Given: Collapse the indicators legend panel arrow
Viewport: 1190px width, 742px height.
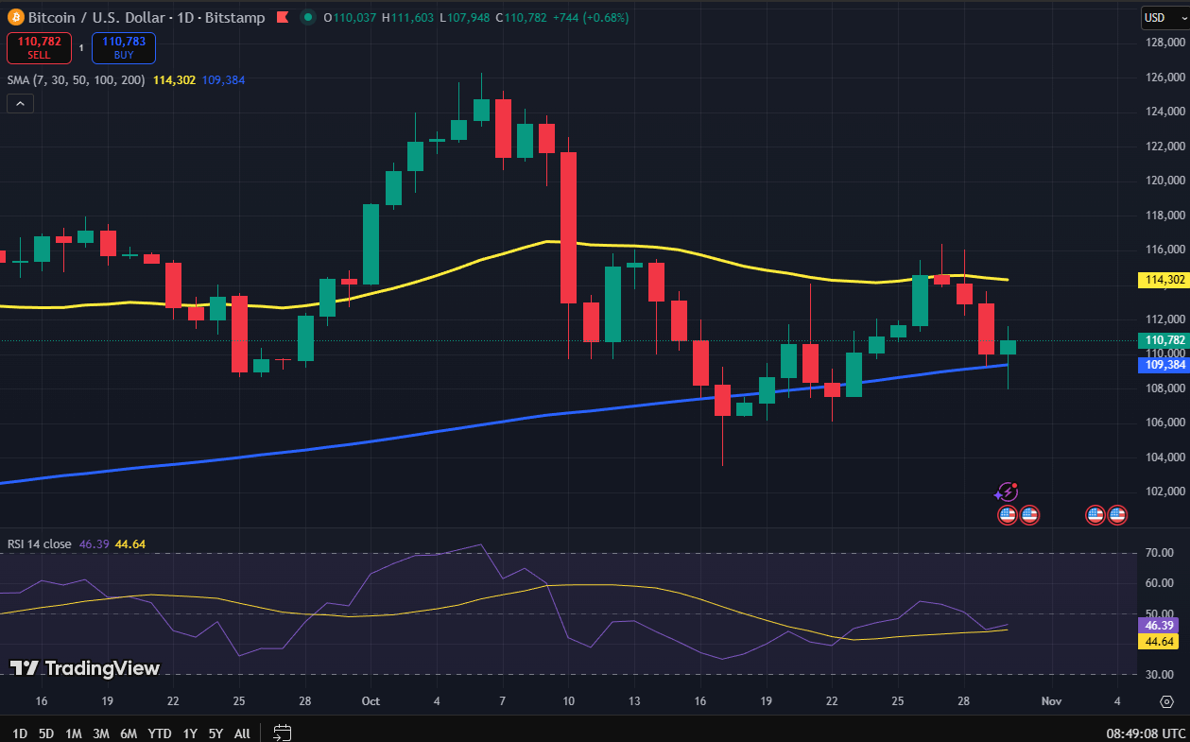Looking at the screenshot, I should pyautogui.click(x=20, y=102).
